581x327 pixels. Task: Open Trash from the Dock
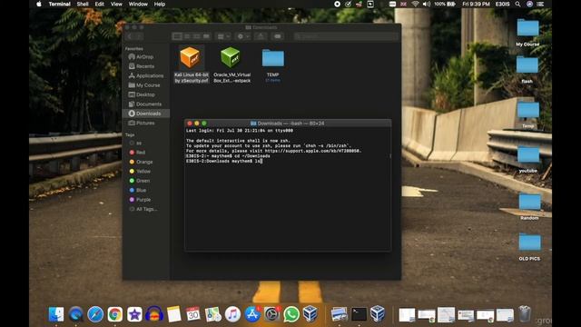525,314
